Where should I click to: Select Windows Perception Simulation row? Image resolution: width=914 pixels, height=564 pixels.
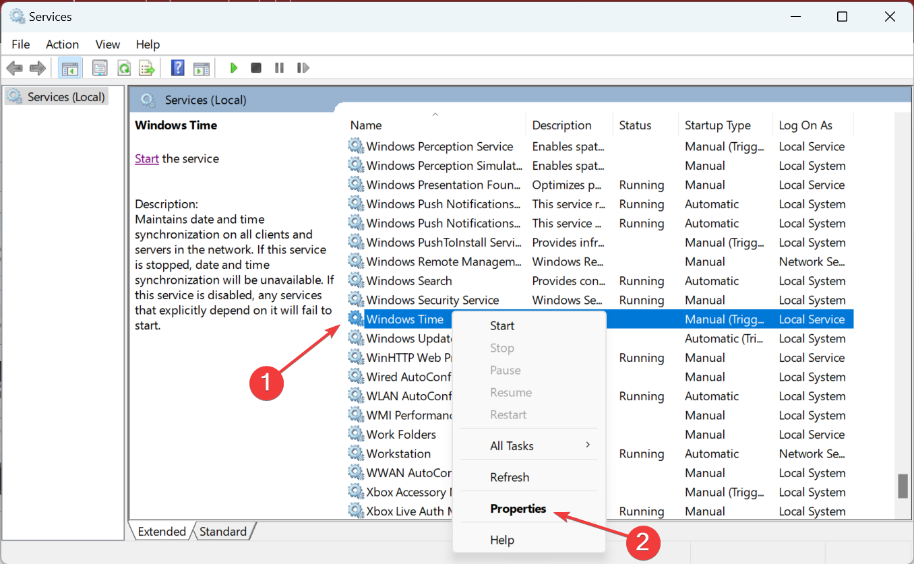[x=600, y=166]
